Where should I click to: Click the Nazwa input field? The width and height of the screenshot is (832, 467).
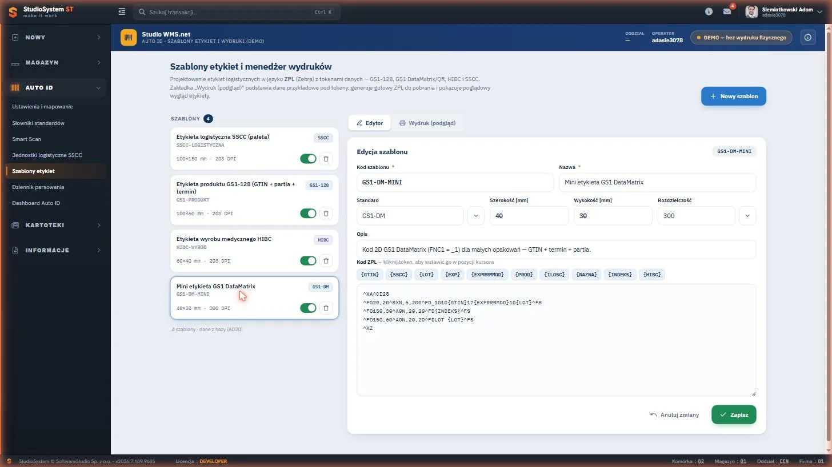[x=657, y=182]
